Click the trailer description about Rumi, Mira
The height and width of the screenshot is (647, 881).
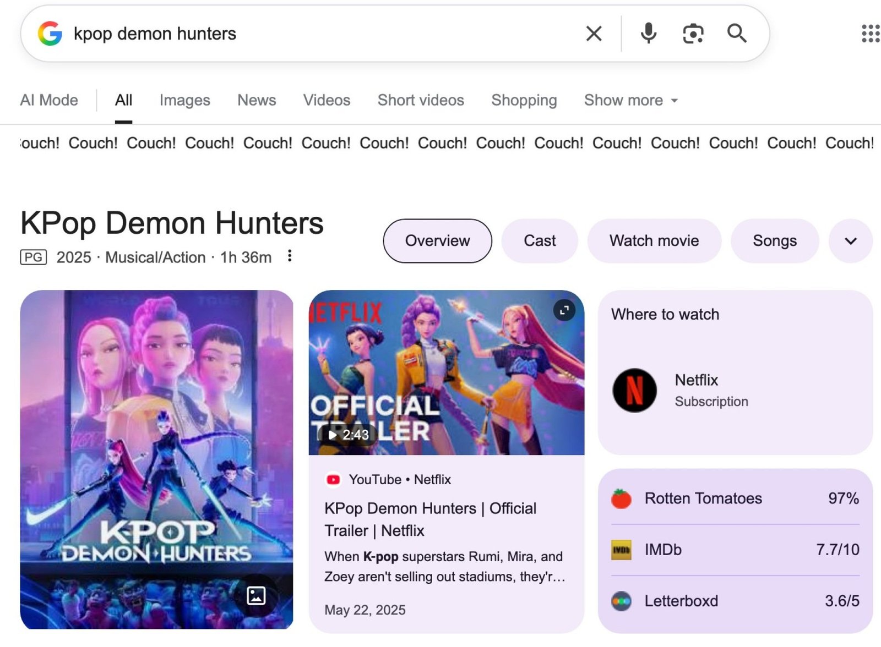pos(444,567)
